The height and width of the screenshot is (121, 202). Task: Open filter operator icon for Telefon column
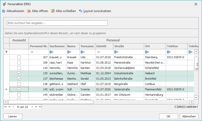(169, 52)
